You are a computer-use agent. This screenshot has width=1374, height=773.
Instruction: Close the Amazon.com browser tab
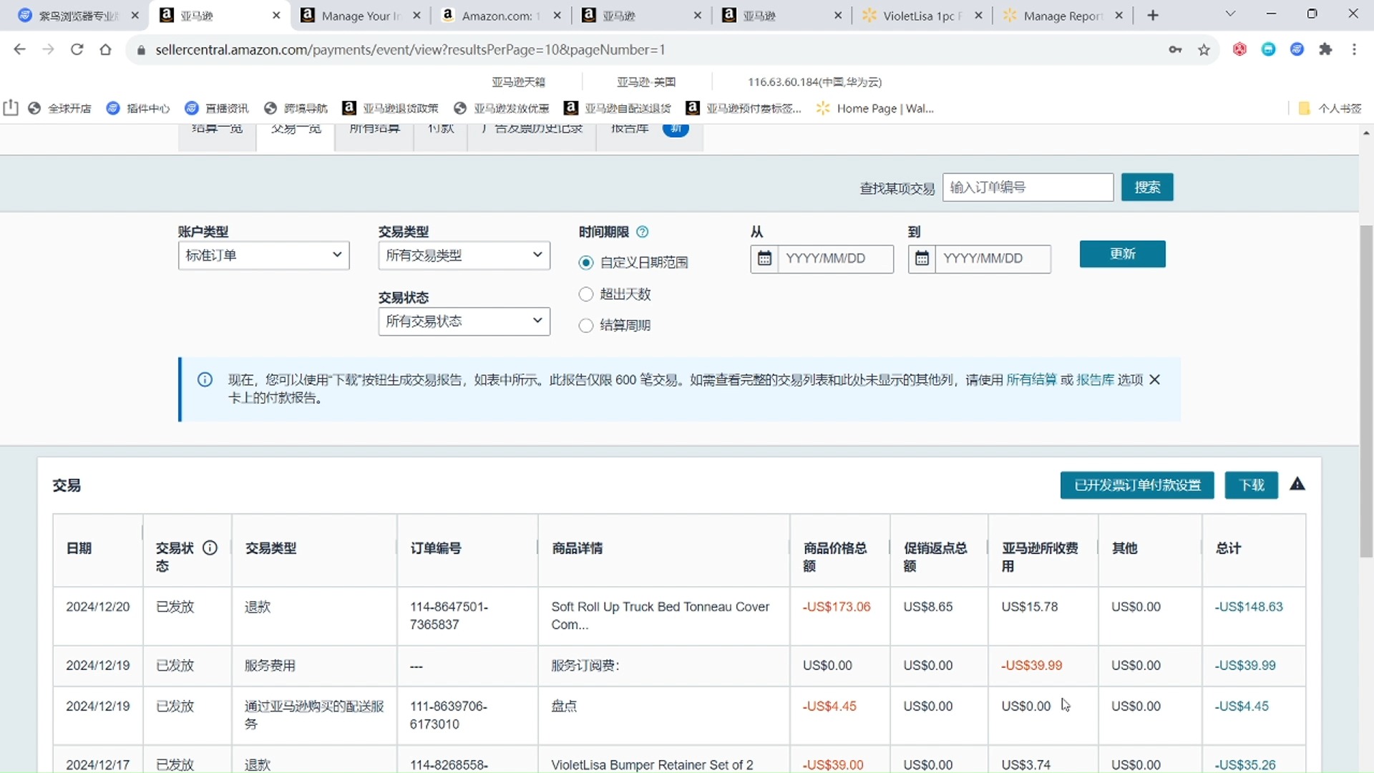tap(557, 15)
